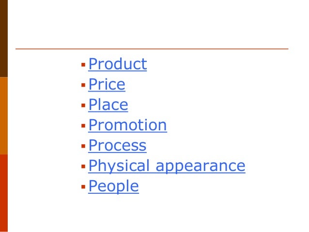Select the bullet square next to Place
Screen dimensions: 309x232
point(83,106)
